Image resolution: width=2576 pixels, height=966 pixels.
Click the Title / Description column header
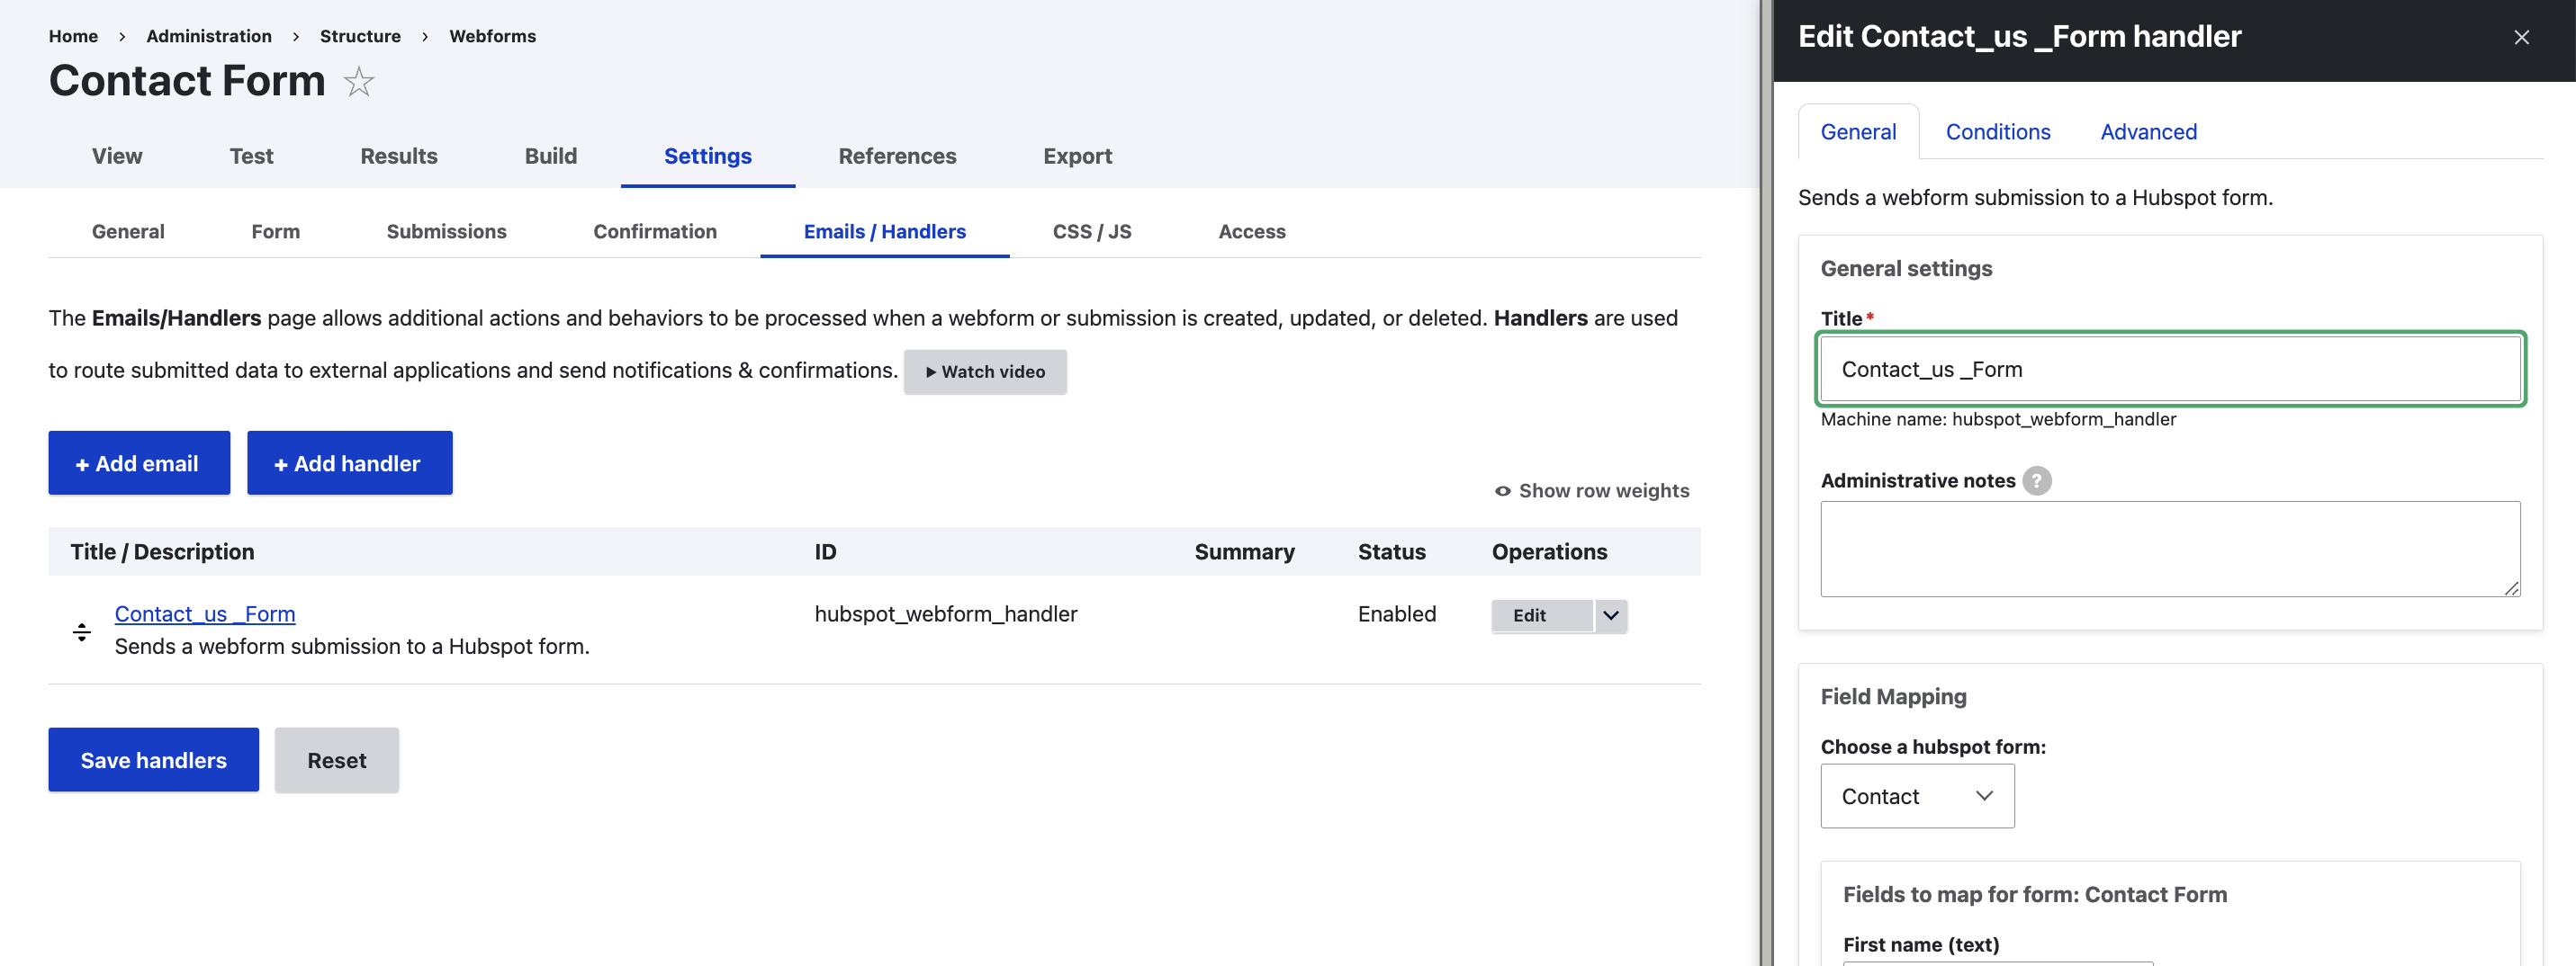click(x=162, y=551)
